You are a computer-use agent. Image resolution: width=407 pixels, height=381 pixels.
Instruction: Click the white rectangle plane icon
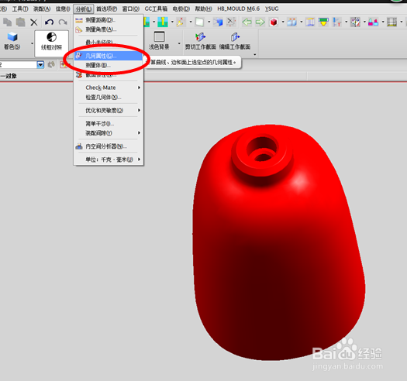tap(199, 22)
